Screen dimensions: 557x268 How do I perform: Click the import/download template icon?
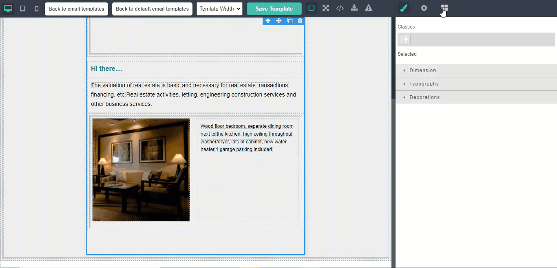point(354,8)
